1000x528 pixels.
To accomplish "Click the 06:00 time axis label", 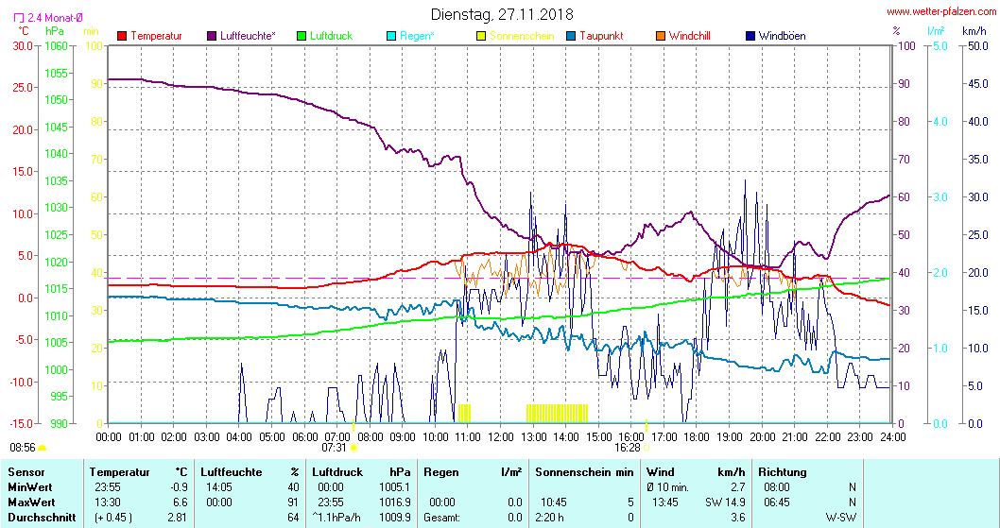I will pos(305,437).
